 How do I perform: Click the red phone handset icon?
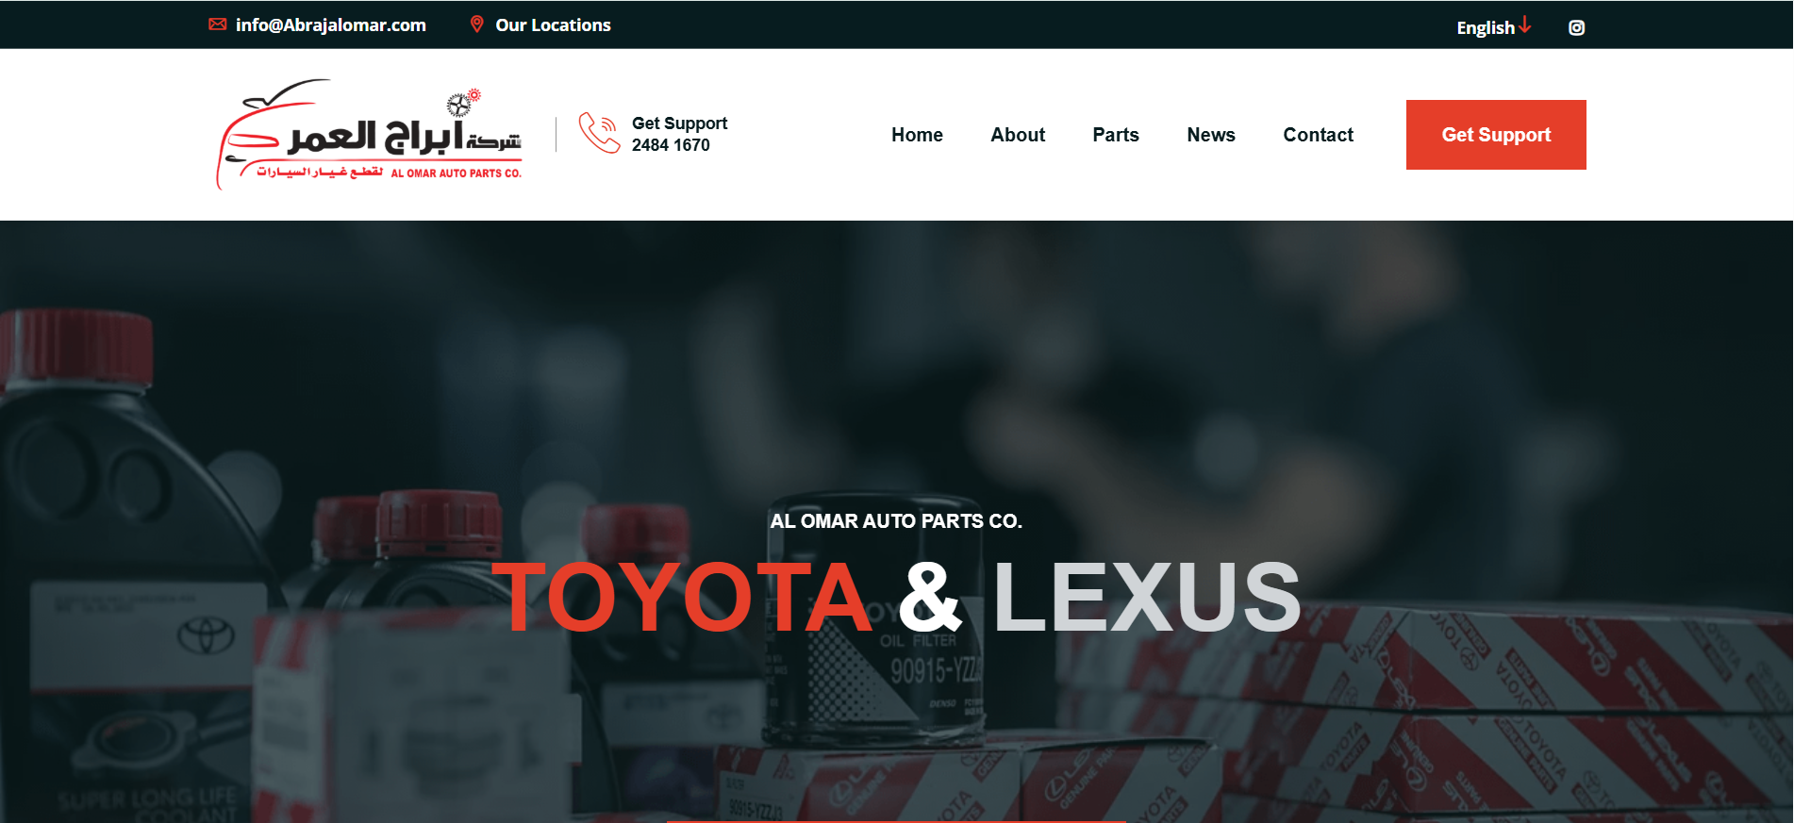(598, 133)
